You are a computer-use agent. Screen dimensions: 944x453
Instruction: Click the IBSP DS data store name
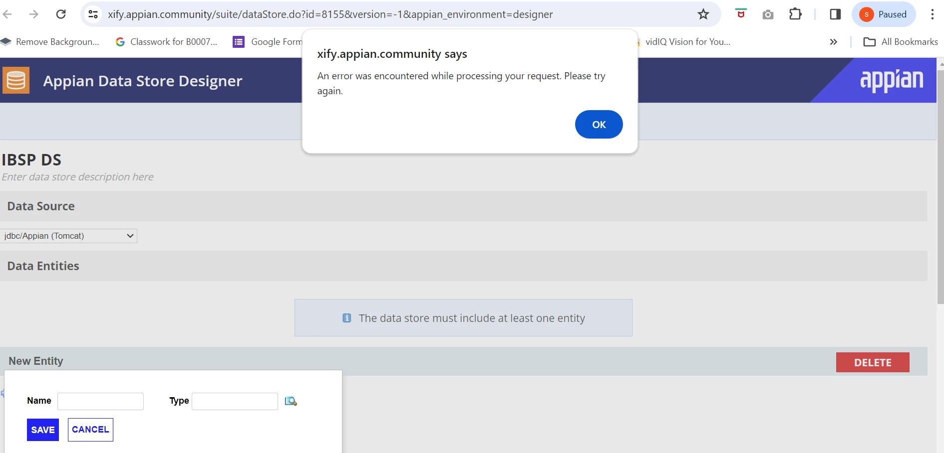click(31, 160)
